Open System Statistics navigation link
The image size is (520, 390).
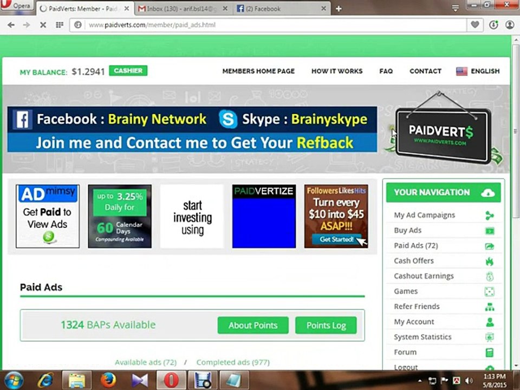click(423, 337)
